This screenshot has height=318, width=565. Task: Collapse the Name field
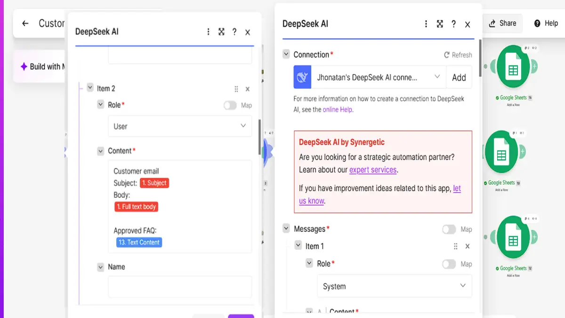100,267
